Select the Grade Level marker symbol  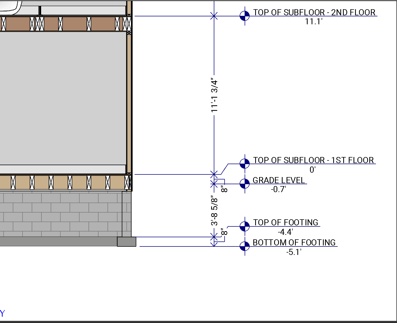[245, 184]
